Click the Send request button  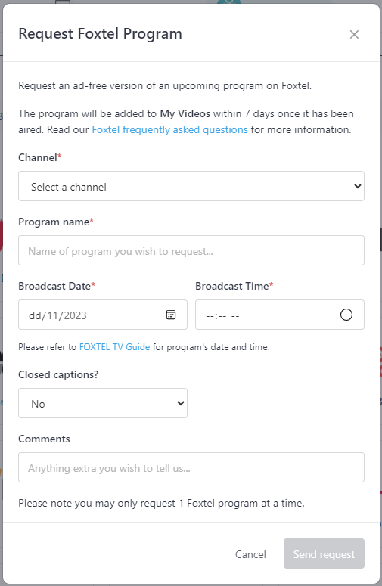tap(324, 553)
